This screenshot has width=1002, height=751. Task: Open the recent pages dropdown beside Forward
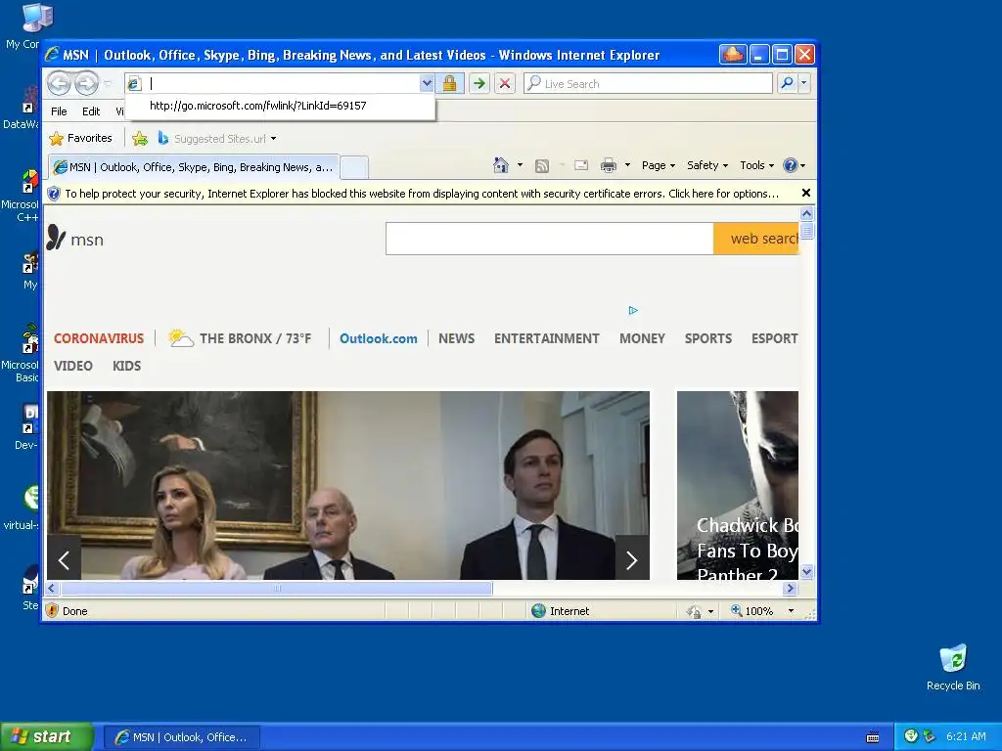point(108,84)
